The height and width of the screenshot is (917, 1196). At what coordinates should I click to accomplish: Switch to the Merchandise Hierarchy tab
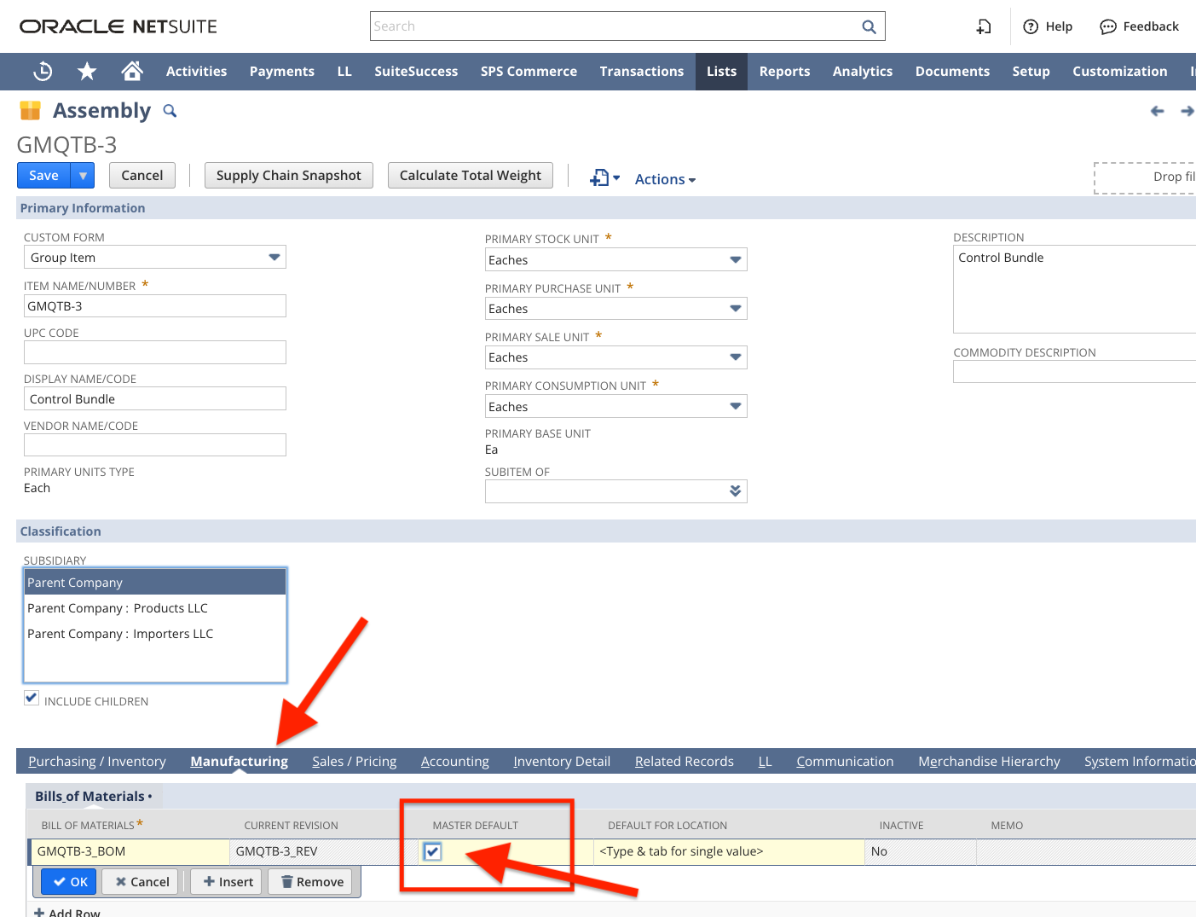(989, 762)
